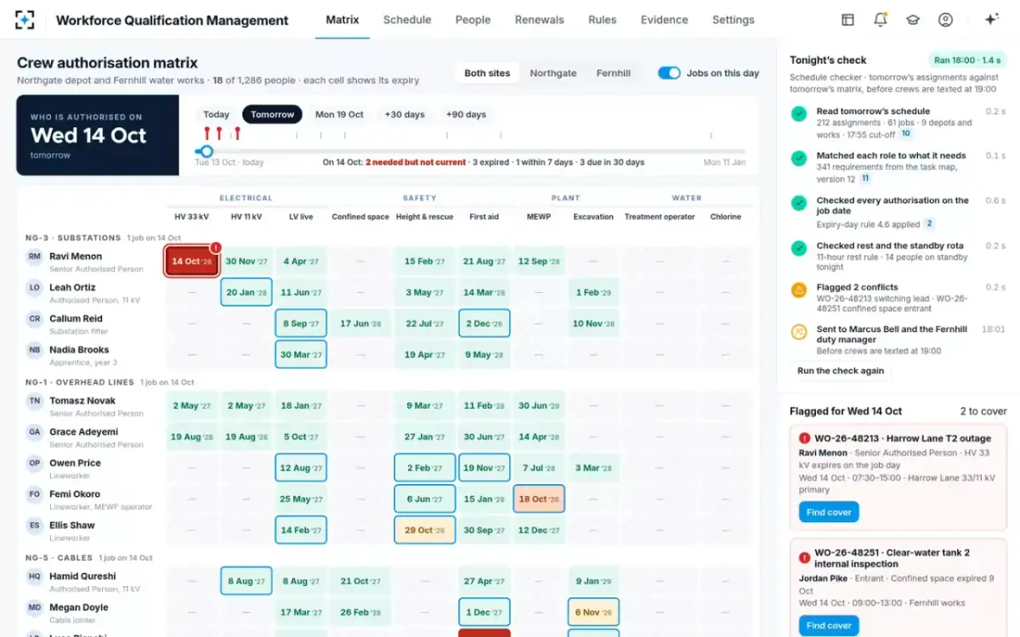Screen dimensions: 1020x637
Task: Open the Renewals tab
Action: 539,20
